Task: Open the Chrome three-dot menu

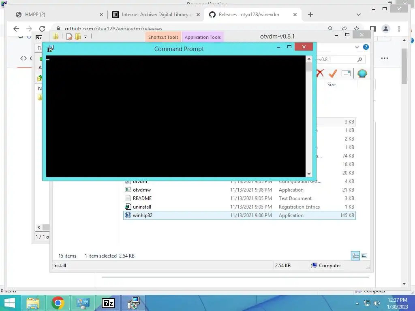Action: [x=399, y=29]
